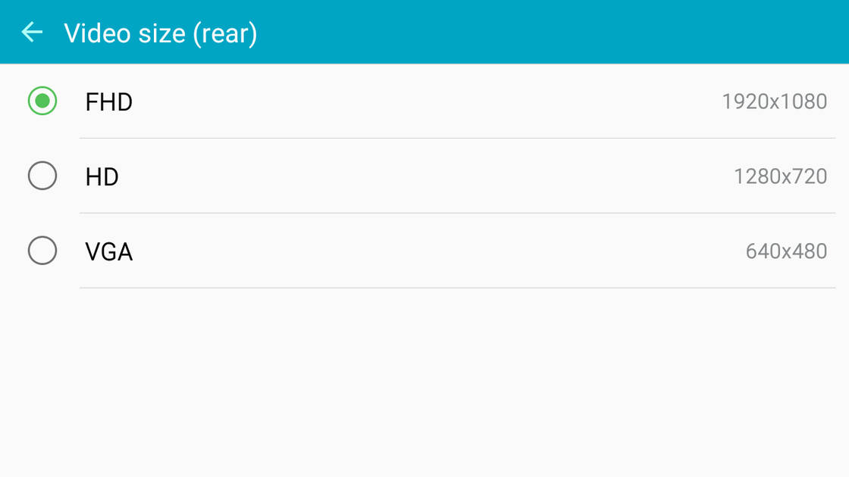Viewport: 849px width, 477px height.
Task: Click the HD option label
Action: coord(102,176)
